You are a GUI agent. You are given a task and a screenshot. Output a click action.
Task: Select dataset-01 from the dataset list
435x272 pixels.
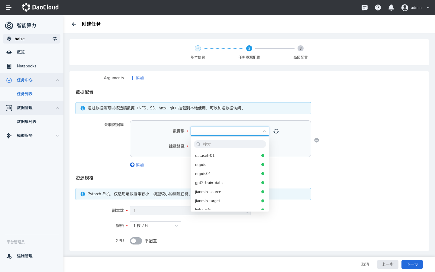[x=205, y=156]
